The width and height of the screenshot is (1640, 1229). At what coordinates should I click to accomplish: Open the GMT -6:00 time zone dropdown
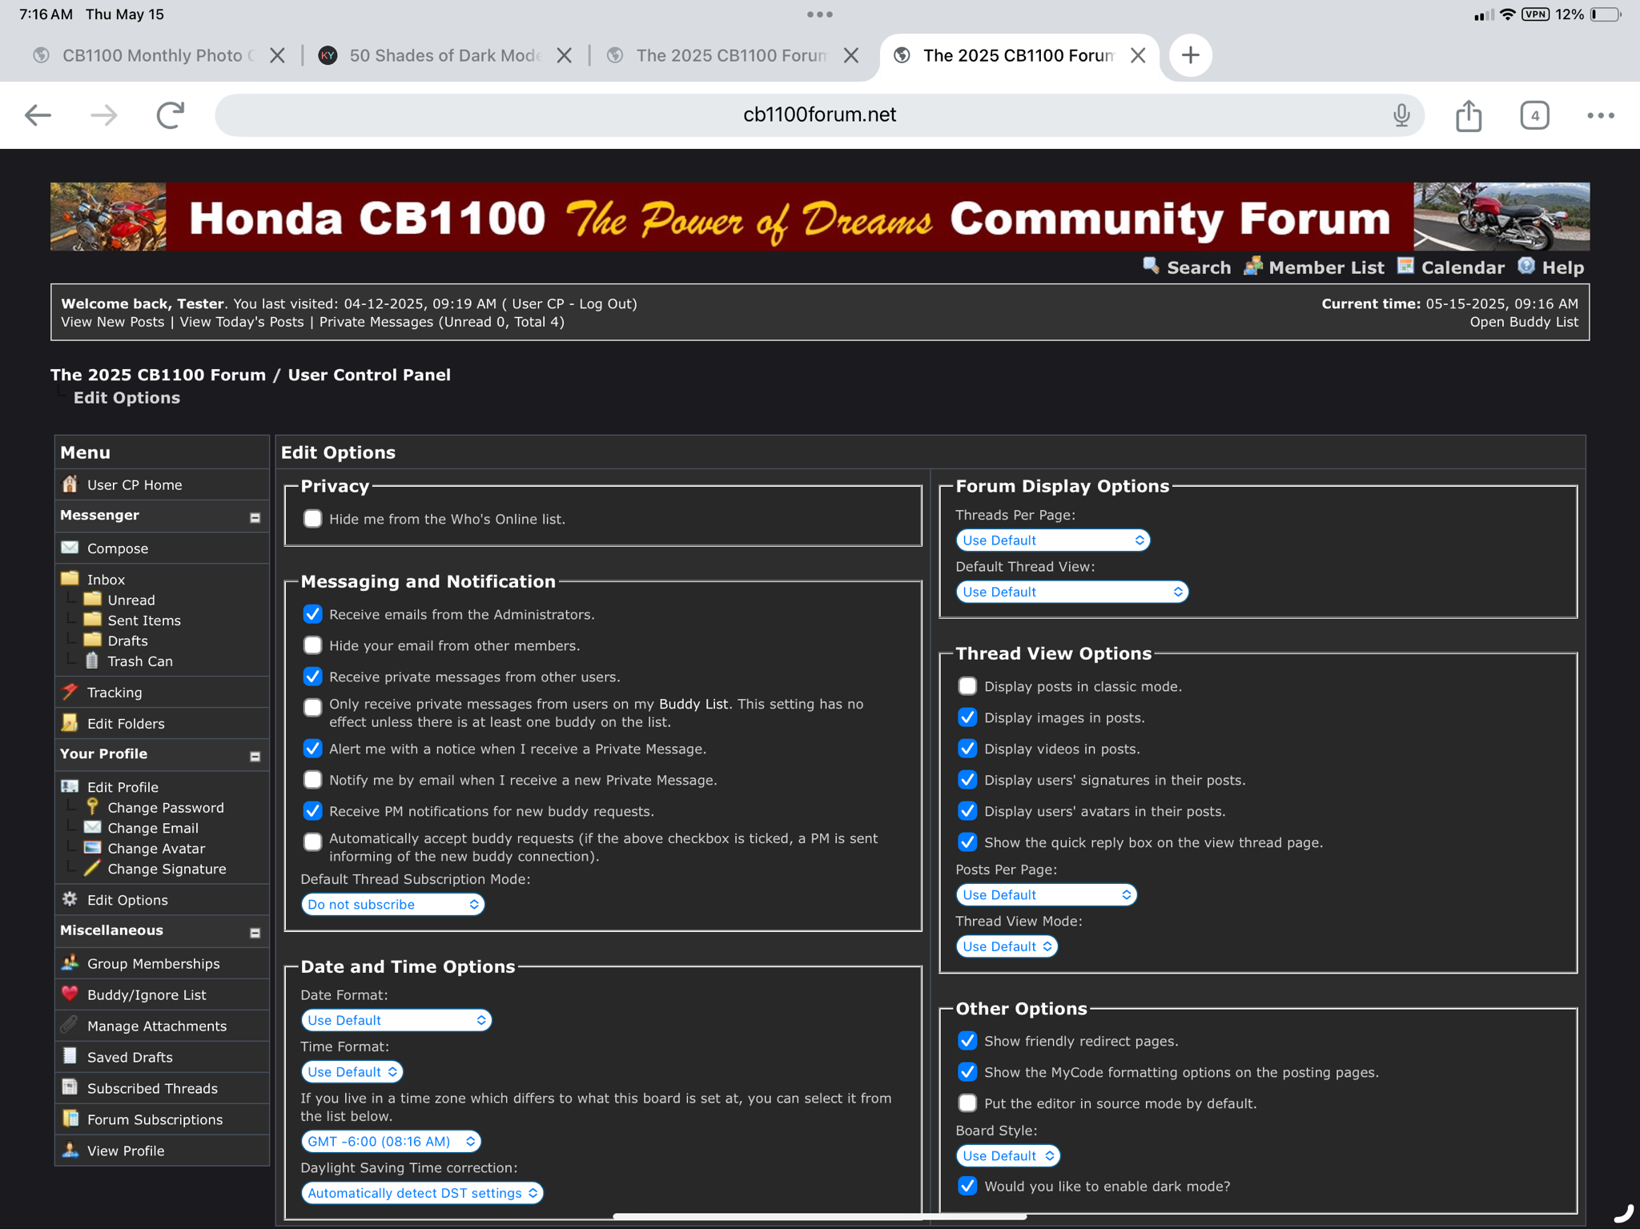pyautogui.click(x=391, y=1141)
